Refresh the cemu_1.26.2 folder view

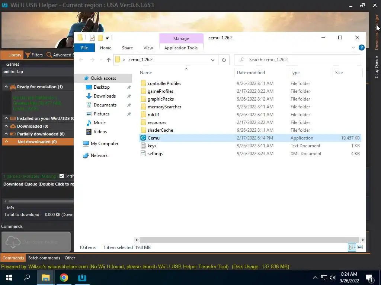tap(224, 60)
